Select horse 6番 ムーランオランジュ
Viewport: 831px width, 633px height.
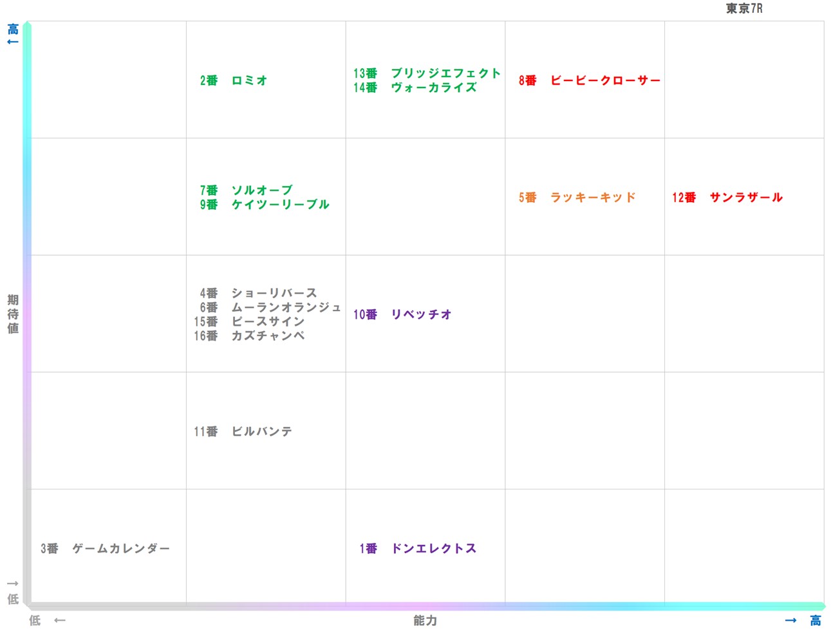click(x=270, y=307)
